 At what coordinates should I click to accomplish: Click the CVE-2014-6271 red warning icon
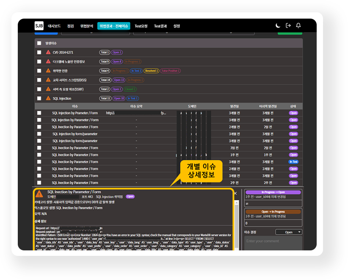tap(48, 52)
